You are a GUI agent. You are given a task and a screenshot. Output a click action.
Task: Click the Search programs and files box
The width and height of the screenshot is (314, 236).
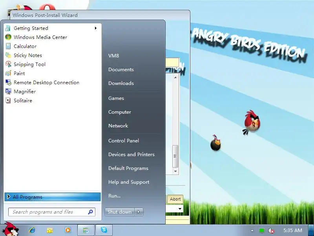pyautogui.click(x=52, y=212)
